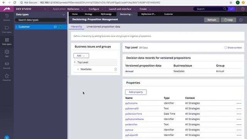Select the Hierarchy tab
This screenshot has height=139, width=247.
click(76, 27)
